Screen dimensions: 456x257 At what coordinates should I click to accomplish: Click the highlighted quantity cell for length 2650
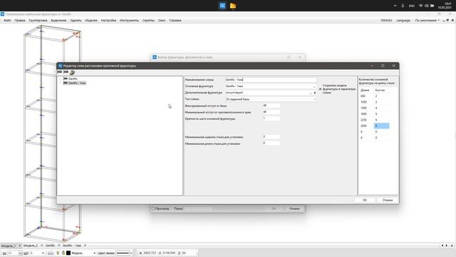tap(382, 126)
